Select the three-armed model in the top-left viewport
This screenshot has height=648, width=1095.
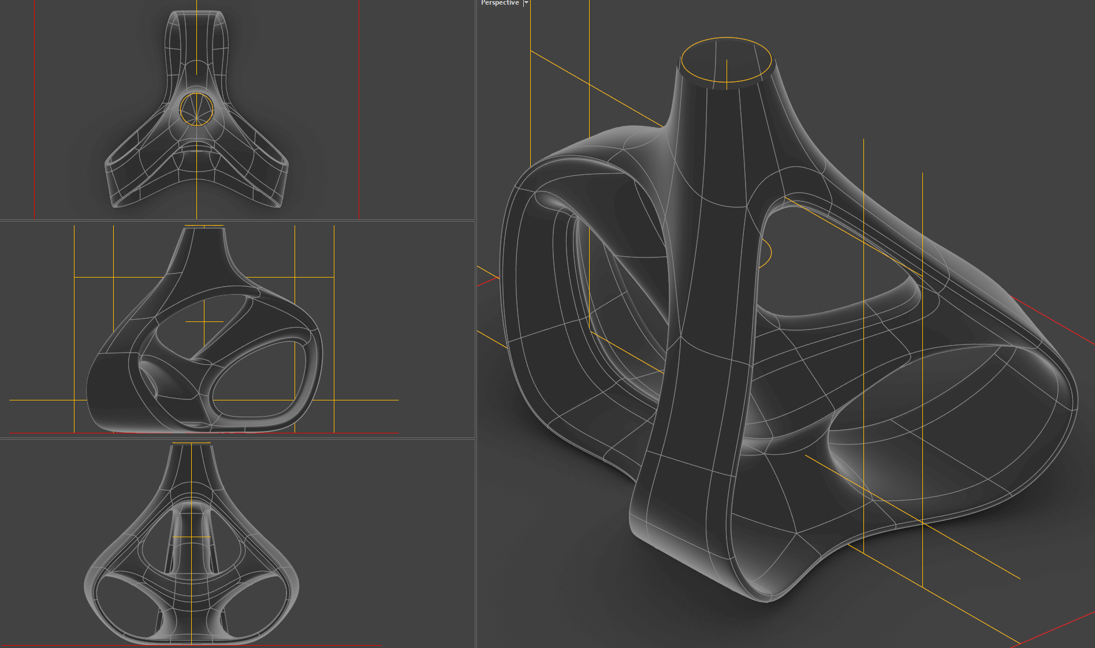click(x=196, y=109)
